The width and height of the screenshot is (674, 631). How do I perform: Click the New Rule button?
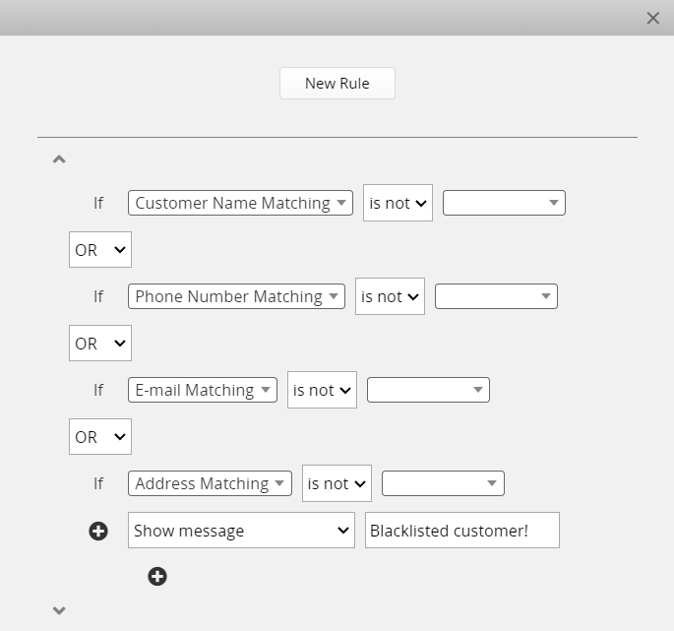pyautogui.click(x=337, y=83)
